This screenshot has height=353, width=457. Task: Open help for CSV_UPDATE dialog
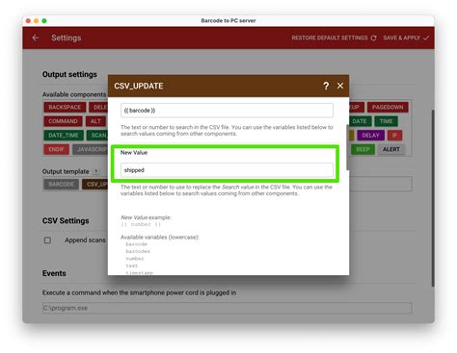tap(326, 86)
